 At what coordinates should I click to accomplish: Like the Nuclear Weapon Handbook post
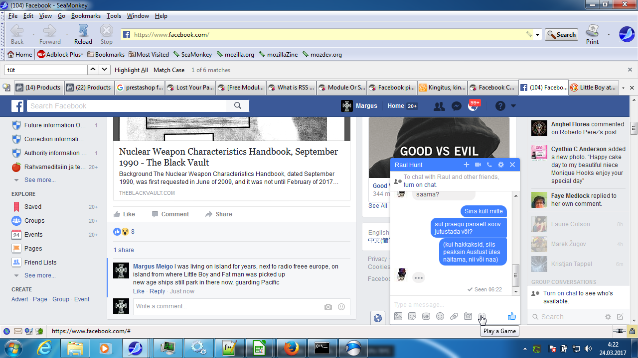[124, 214]
